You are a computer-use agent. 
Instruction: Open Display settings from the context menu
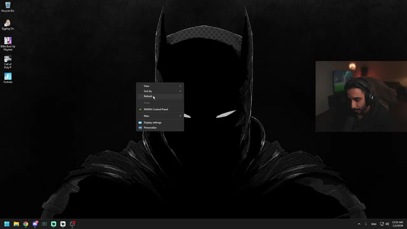coord(160,122)
